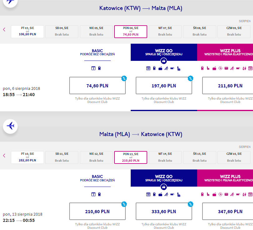Choose the 197,60 PLN WIZZ GO fare
Viewport: 253px width, 230px height.
point(164,86)
